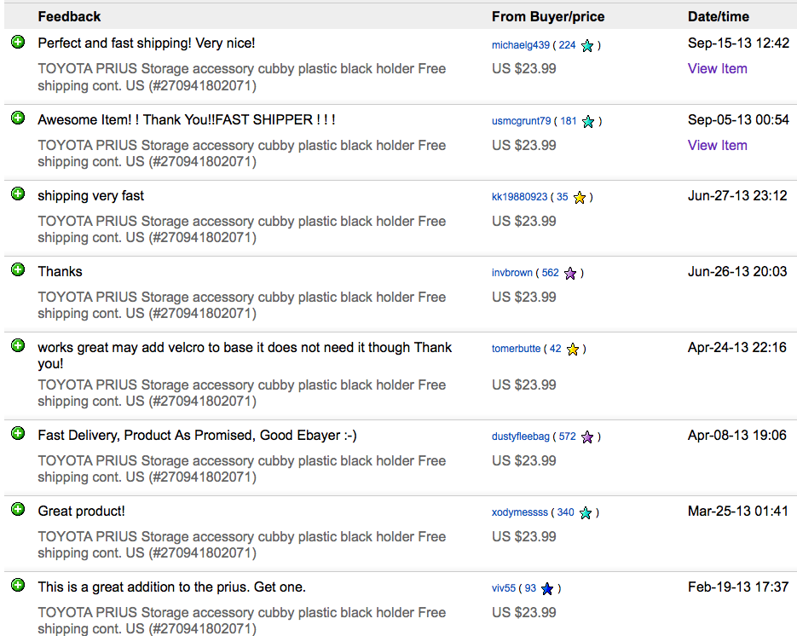Image resolution: width=797 pixels, height=636 pixels.
Task: Click the blue star next to michaelg439's feedback score
Action: [x=586, y=45]
